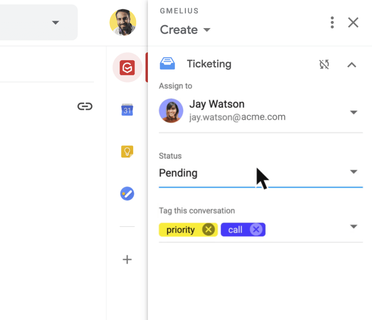Click the link chain icon
This screenshot has width=372, height=320.
[x=85, y=106]
